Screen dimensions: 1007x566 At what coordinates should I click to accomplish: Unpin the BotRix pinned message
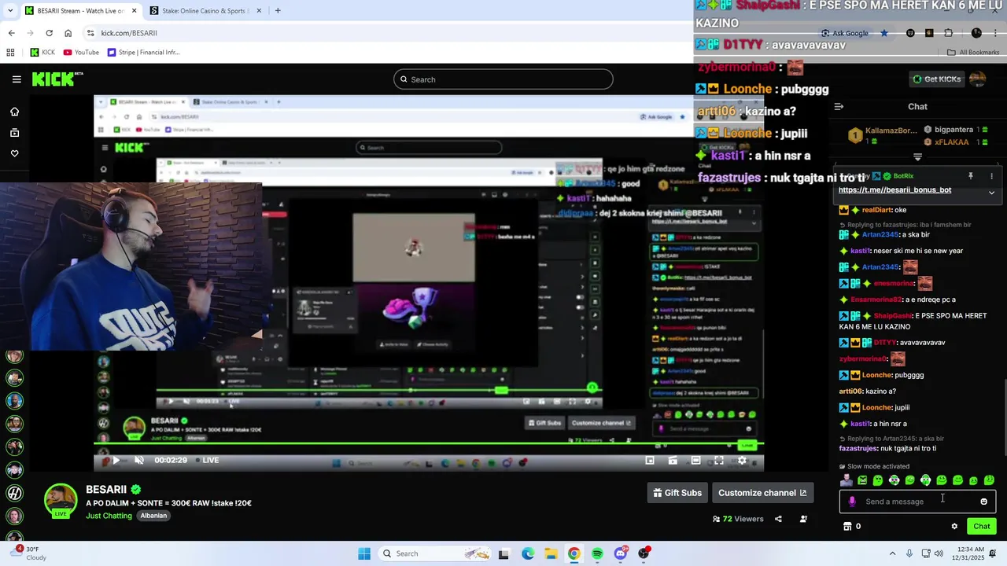pyautogui.click(x=970, y=176)
